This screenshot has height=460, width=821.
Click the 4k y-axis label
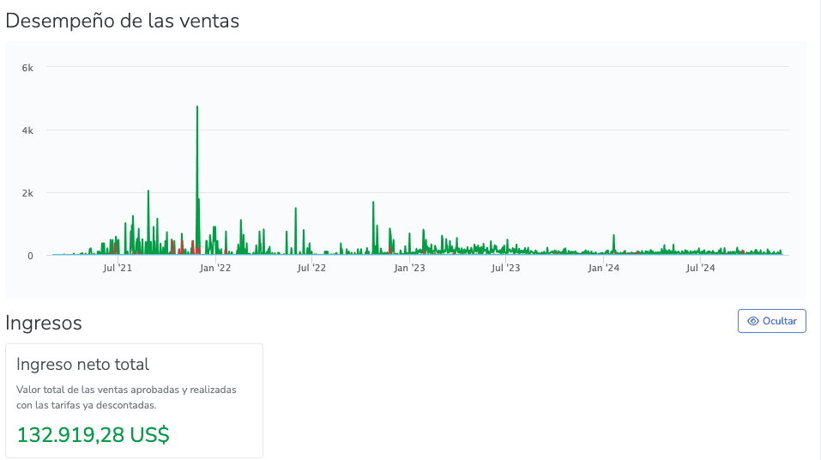(27, 130)
